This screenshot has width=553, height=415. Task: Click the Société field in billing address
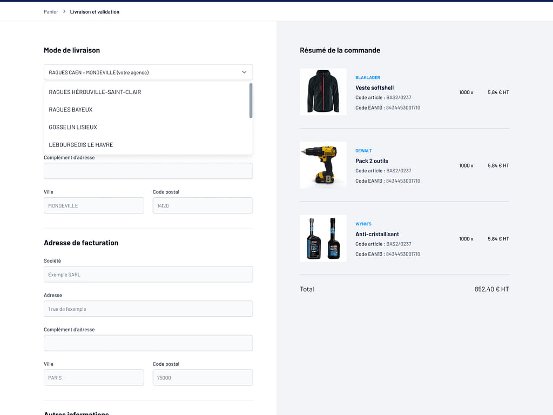tap(148, 275)
